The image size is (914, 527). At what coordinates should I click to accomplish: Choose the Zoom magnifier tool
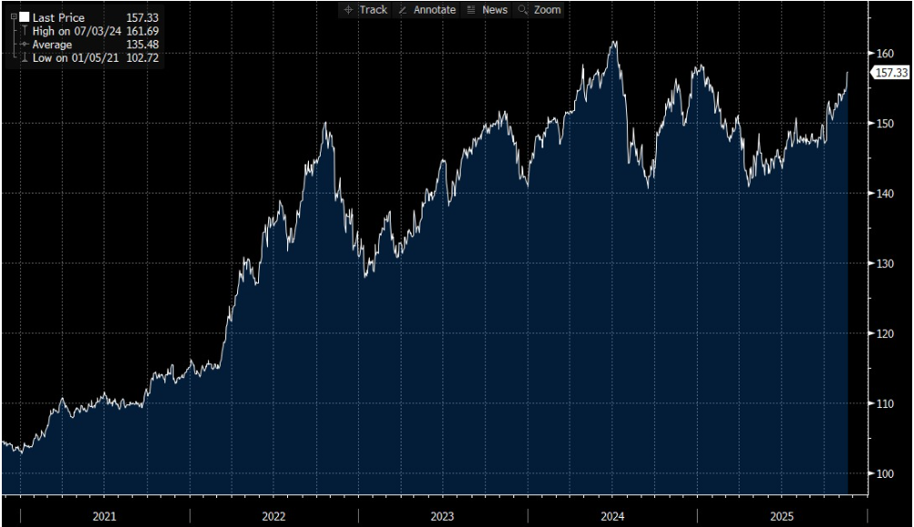[x=539, y=10]
